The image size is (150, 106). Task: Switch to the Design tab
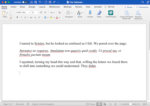tap(32, 7)
